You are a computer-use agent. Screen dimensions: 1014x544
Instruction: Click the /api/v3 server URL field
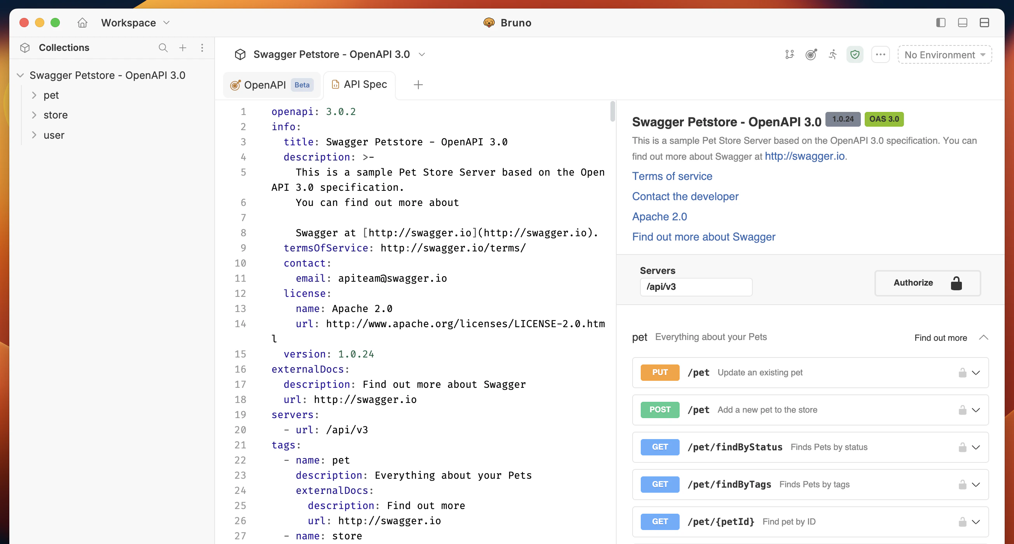[696, 287]
